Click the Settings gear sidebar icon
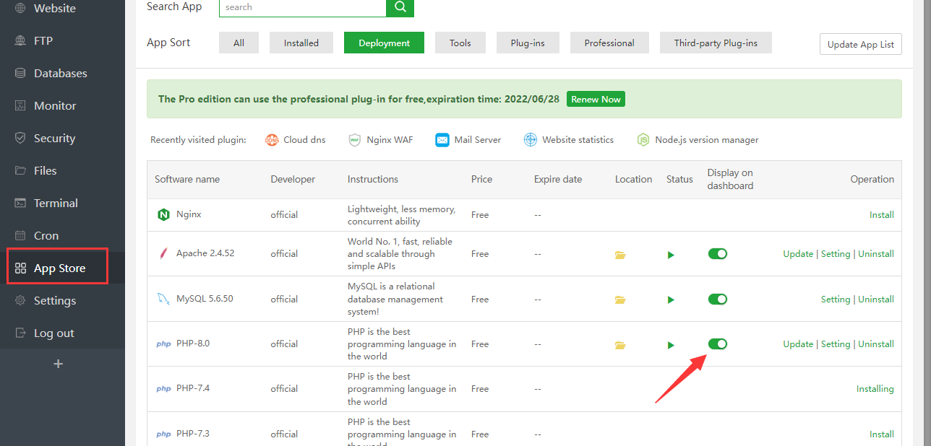Screen dimensions: 931x446 (20, 301)
